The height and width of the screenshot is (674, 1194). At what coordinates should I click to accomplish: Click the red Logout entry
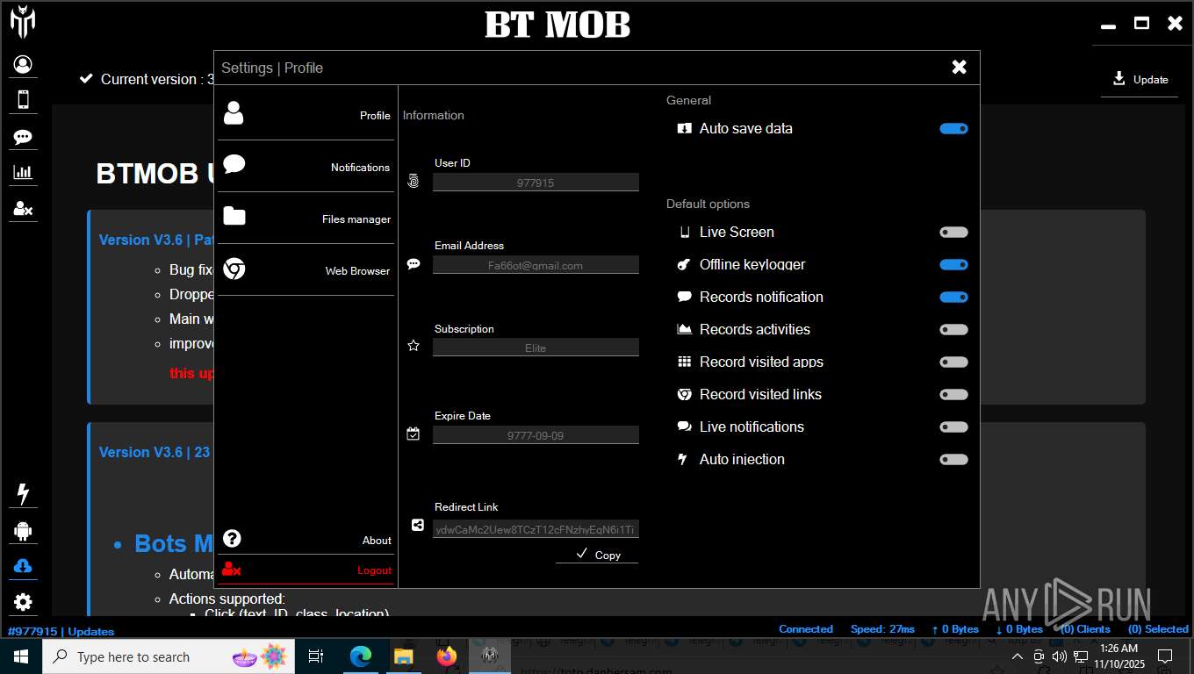point(306,570)
